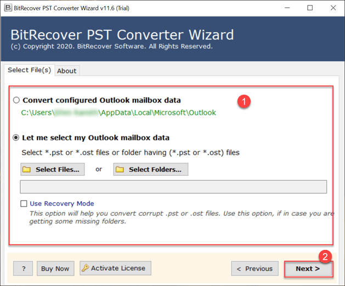Click the key icon on Activate License
The image size is (345, 286).
point(85,268)
